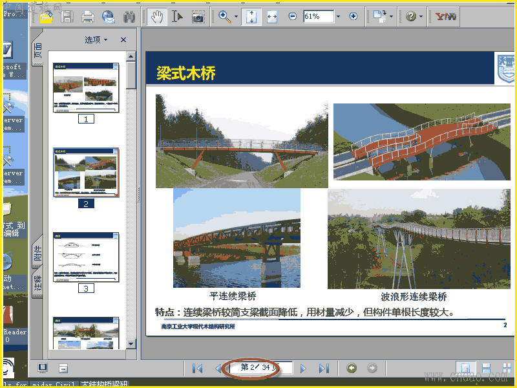Select the Zoom In magnifier tool

click(x=225, y=16)
